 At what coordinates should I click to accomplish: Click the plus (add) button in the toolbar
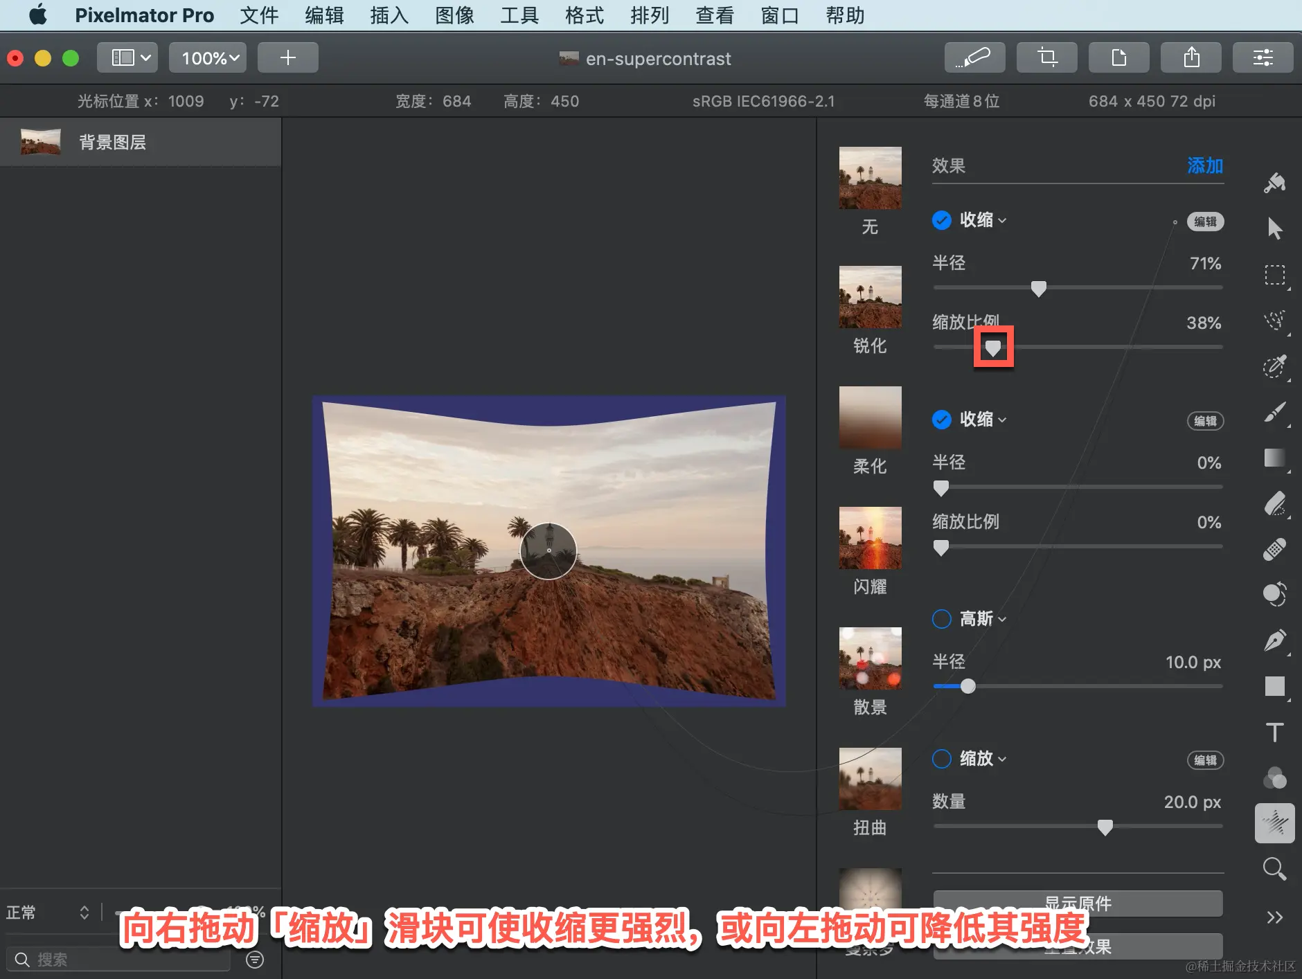click(288, 57)
